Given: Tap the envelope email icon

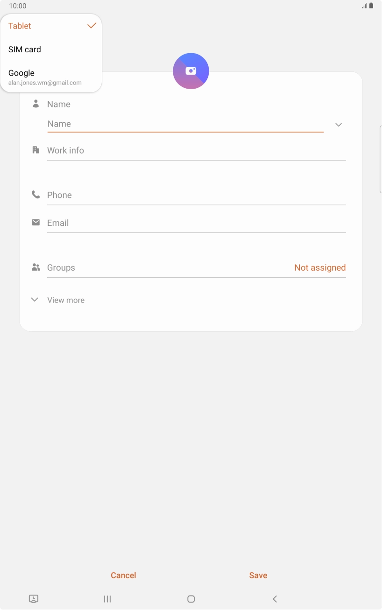Looking at the screenshot, I should point(35,222).
